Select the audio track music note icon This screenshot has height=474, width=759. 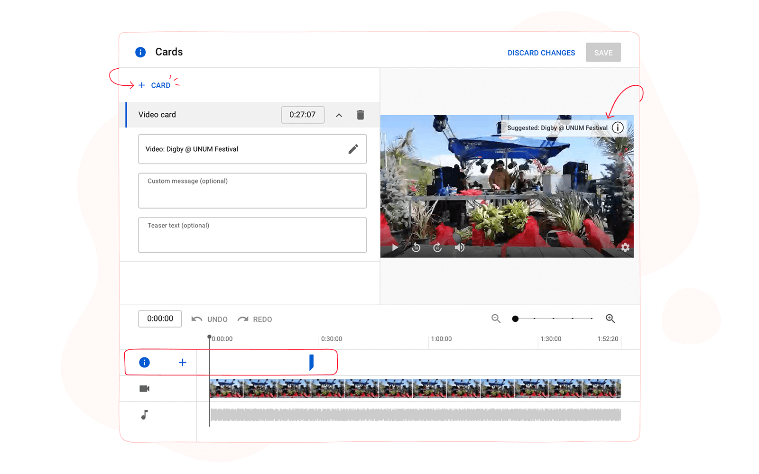point(144,414)
